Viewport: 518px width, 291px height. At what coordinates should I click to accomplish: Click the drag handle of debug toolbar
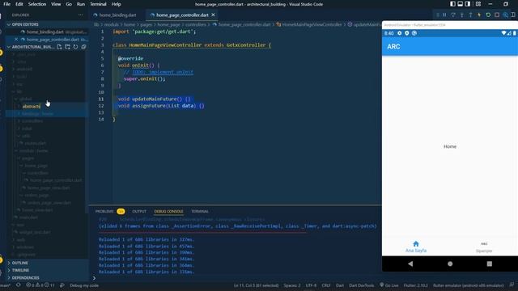click(437, 15)
